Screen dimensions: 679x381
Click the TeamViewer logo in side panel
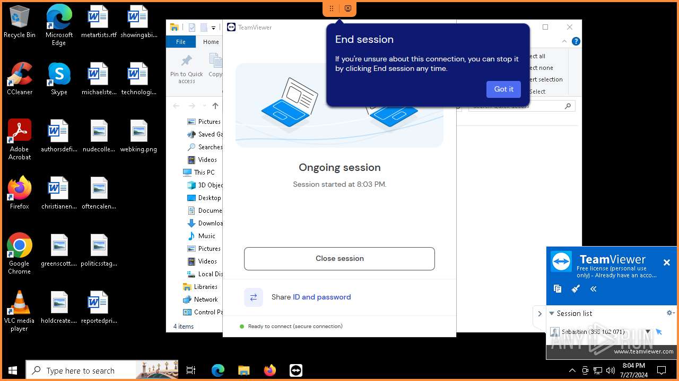561,261
